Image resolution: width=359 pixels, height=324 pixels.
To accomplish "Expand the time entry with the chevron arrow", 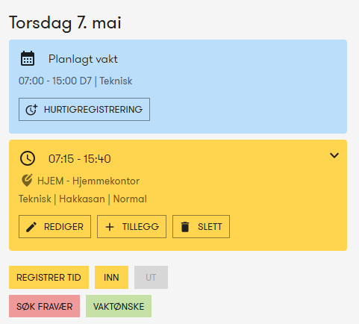I will (334, 155).
